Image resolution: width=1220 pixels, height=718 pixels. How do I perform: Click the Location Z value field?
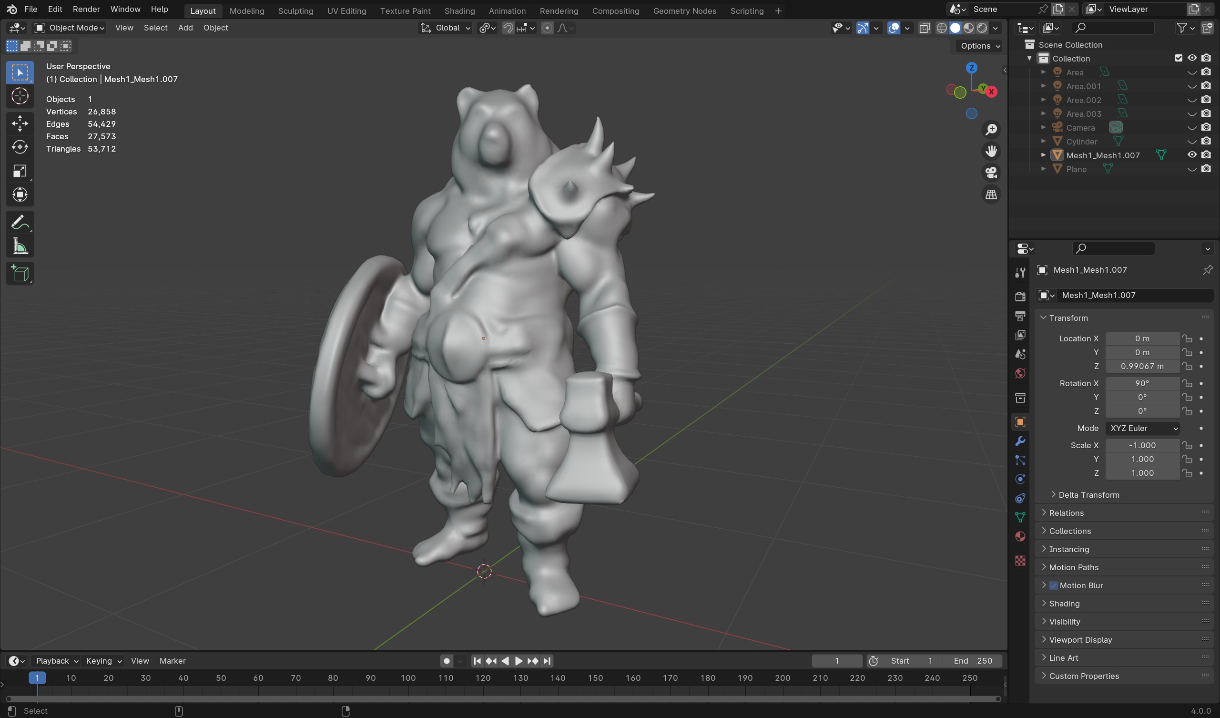click(x=1142, y=366)
